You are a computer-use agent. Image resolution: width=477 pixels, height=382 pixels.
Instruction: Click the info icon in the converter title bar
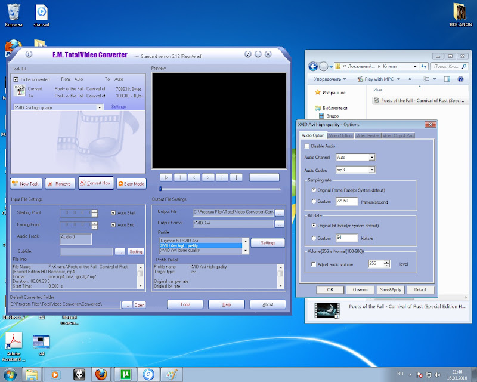coord(29,54)
